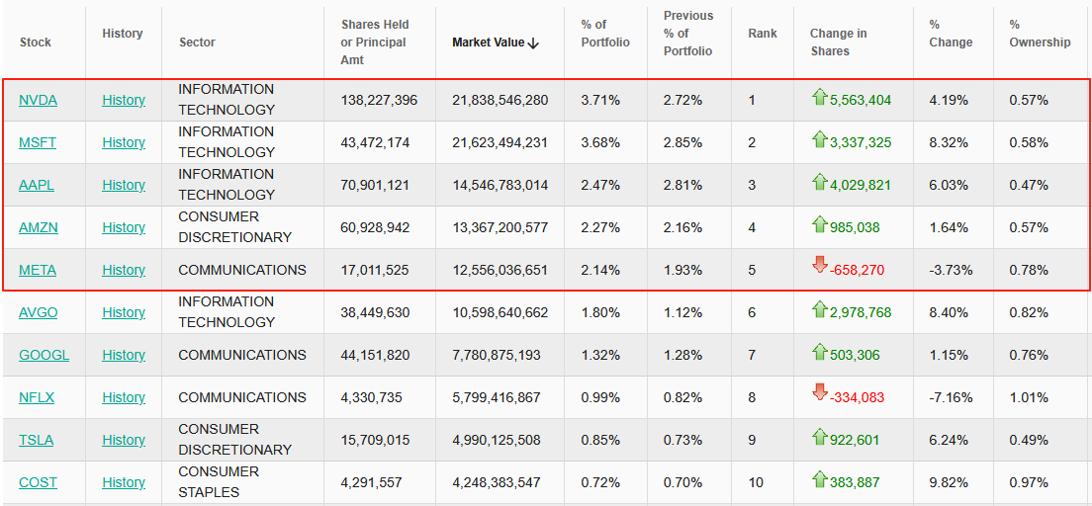The width and height of the screenshot is (1092, 506).
Task: Open the NVDA stock link
Action: (x=38, y=100)
